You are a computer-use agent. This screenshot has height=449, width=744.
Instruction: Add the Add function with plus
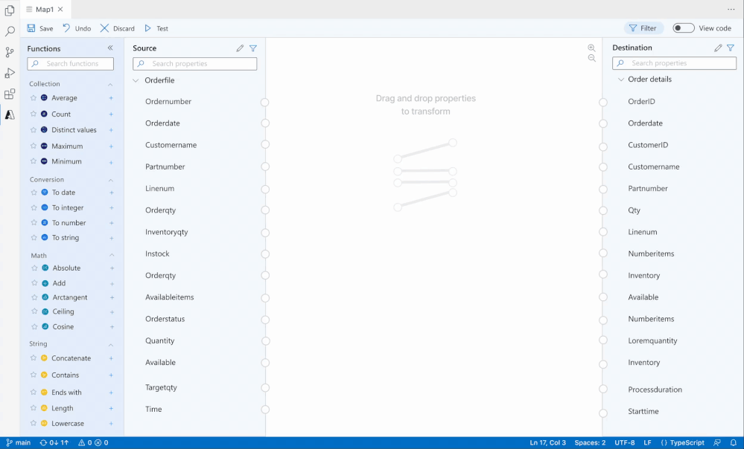click(112, 284)
